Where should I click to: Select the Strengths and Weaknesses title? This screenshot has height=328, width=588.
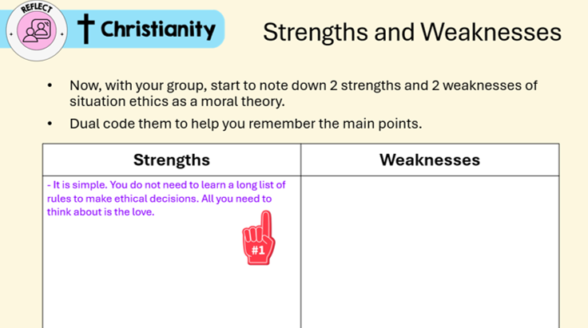(412, 32)
